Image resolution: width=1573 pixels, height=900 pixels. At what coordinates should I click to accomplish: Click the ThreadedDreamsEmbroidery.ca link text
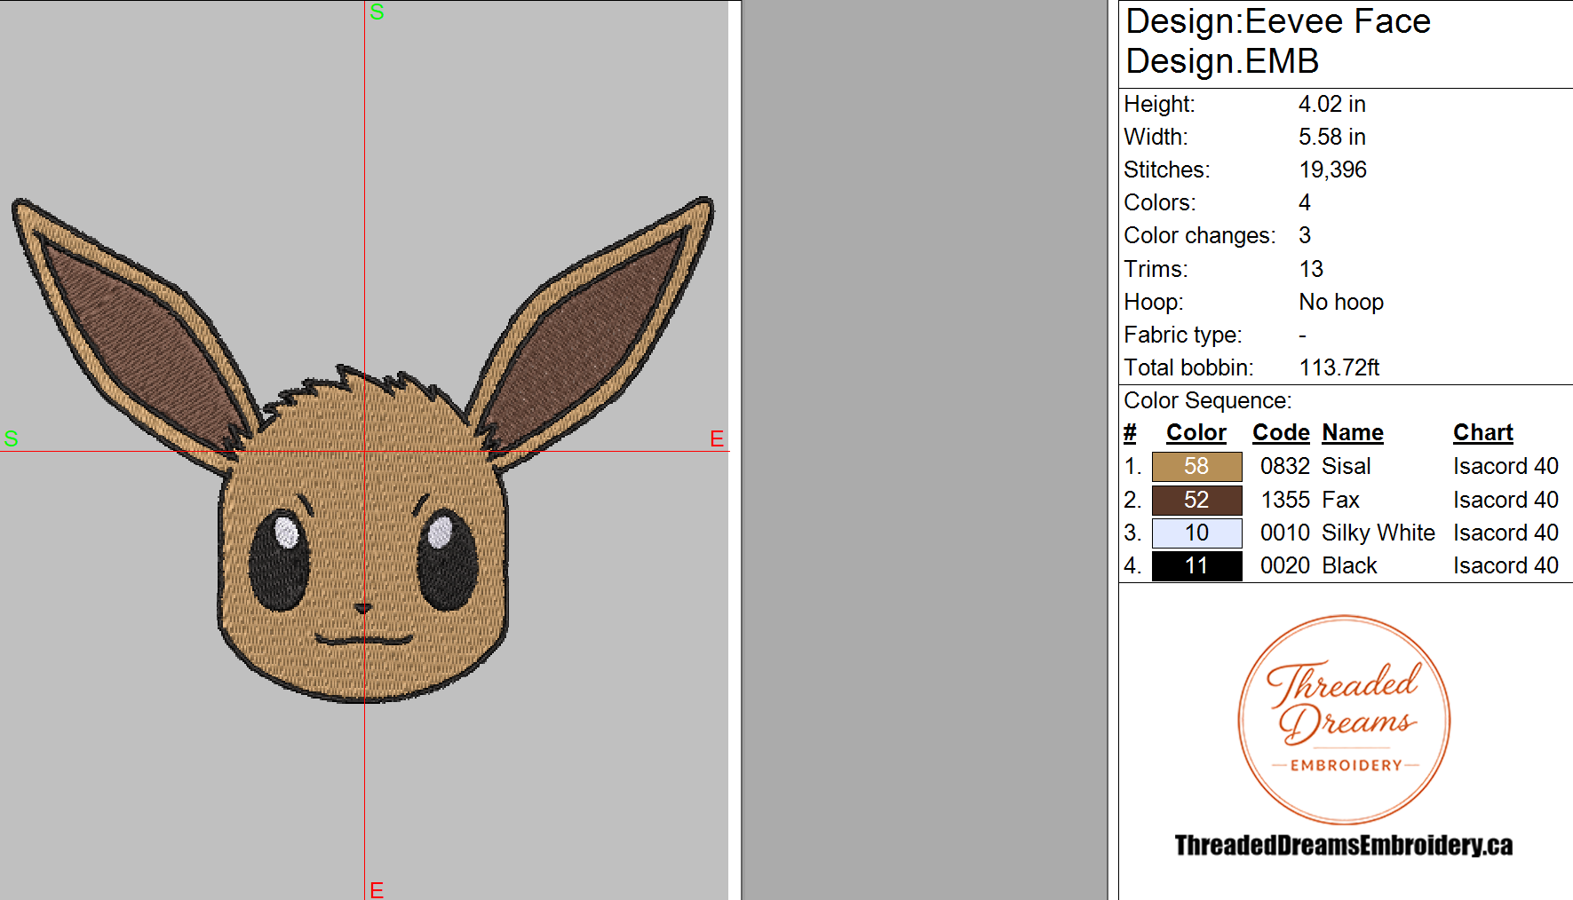point(1344,845)
